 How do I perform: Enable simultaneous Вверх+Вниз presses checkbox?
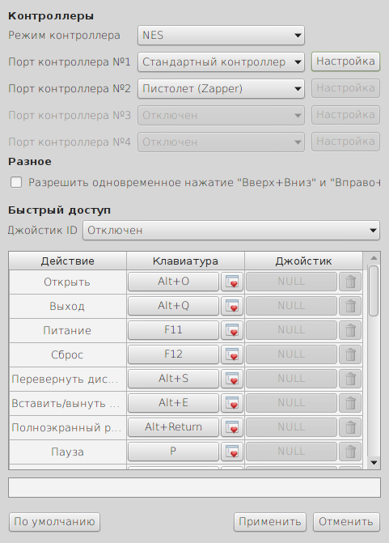[16, 182]
